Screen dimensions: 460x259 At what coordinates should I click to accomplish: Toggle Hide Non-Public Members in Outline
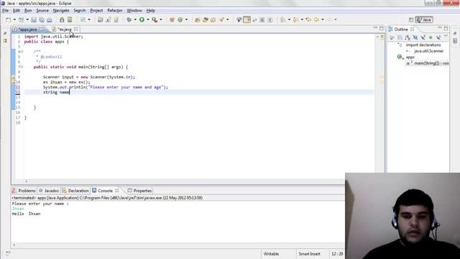click(x=431, y=37)
